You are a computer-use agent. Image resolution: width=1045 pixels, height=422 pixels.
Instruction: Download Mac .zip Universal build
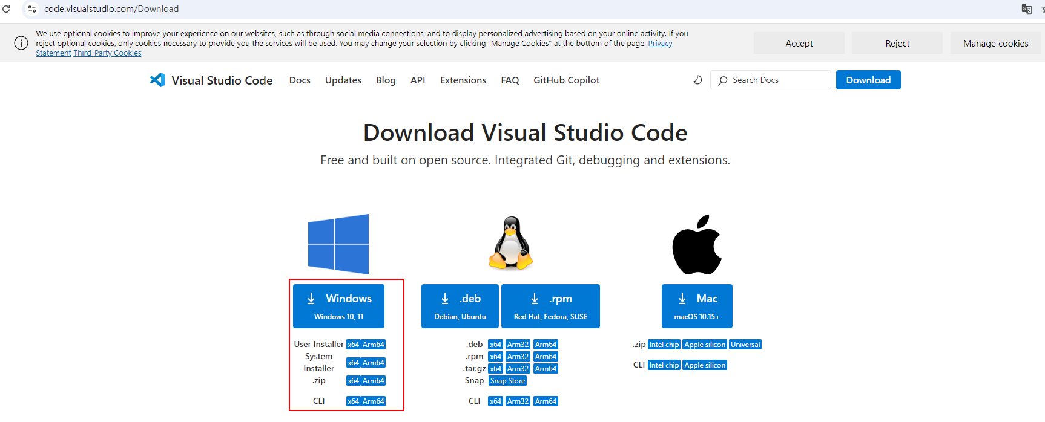[745, 345]
